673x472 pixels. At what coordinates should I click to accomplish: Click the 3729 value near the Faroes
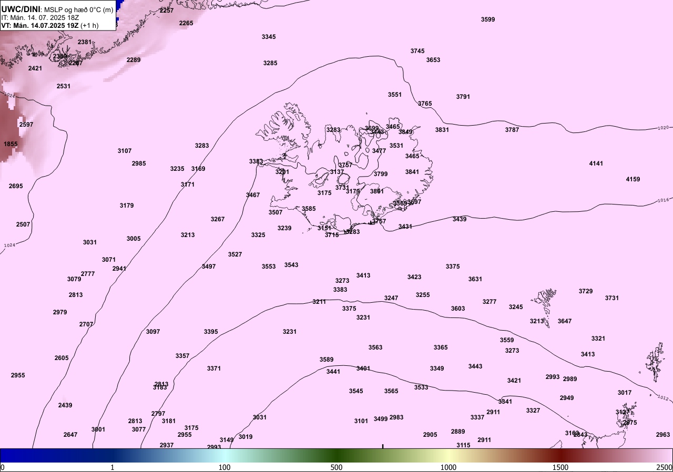click(586, 291)
